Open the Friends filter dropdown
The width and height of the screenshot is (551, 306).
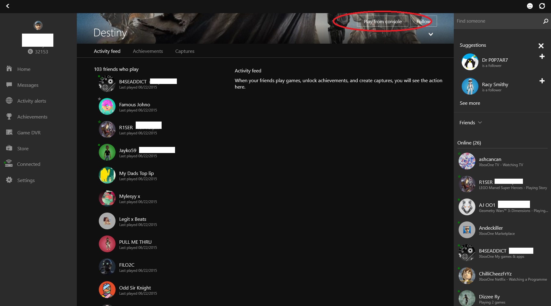point(470,122)
